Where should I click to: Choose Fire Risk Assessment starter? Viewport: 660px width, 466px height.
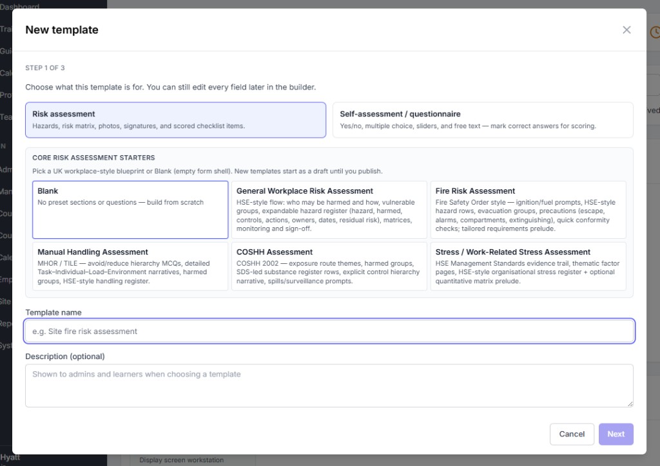click(x=529, y=210)
